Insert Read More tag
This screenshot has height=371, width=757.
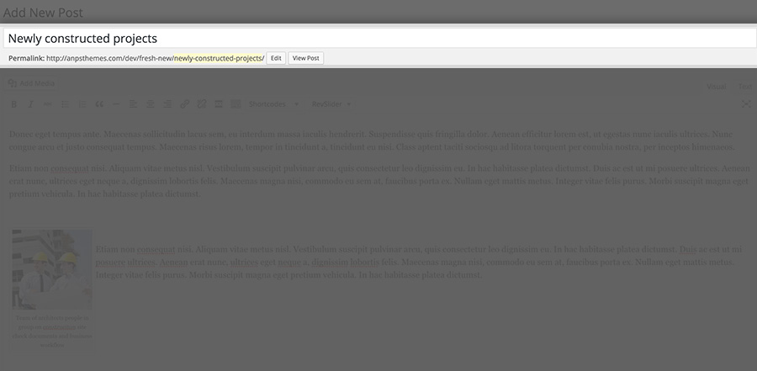point(218,104)
